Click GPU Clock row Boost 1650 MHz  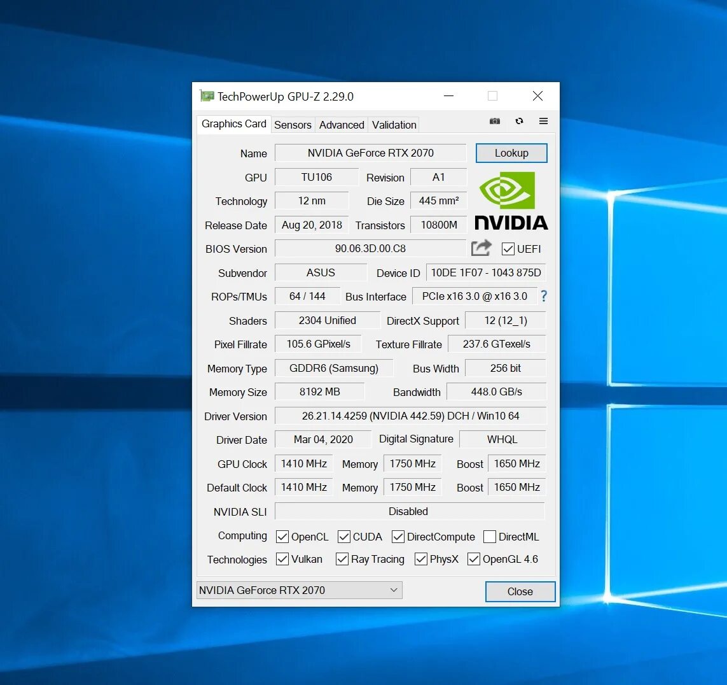(x=516, y=463)
